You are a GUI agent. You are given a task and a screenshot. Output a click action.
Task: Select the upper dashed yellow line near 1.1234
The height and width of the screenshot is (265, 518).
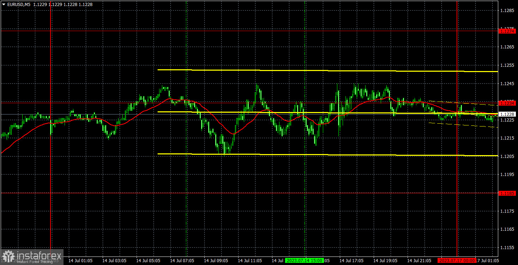(x=463, y=103)
